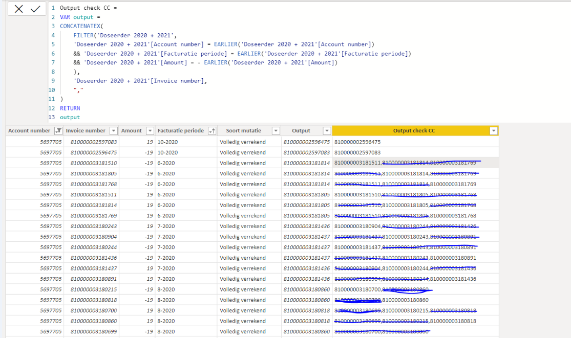The height and width of the screenshot is (338, 571).
Task: Select the Amount column header
Action: click(x=132, y=131)
